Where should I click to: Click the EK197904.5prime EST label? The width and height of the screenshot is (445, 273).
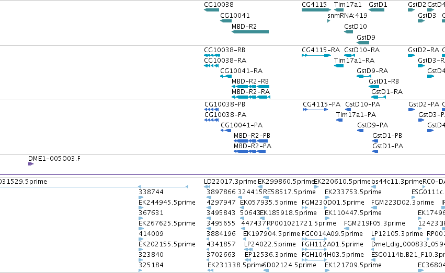pos(271,234)
